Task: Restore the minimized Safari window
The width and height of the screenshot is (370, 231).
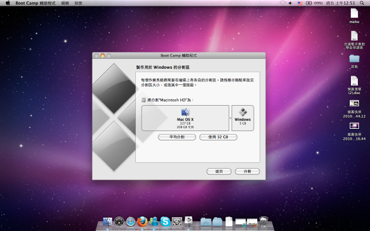Action: coord(240,222)
